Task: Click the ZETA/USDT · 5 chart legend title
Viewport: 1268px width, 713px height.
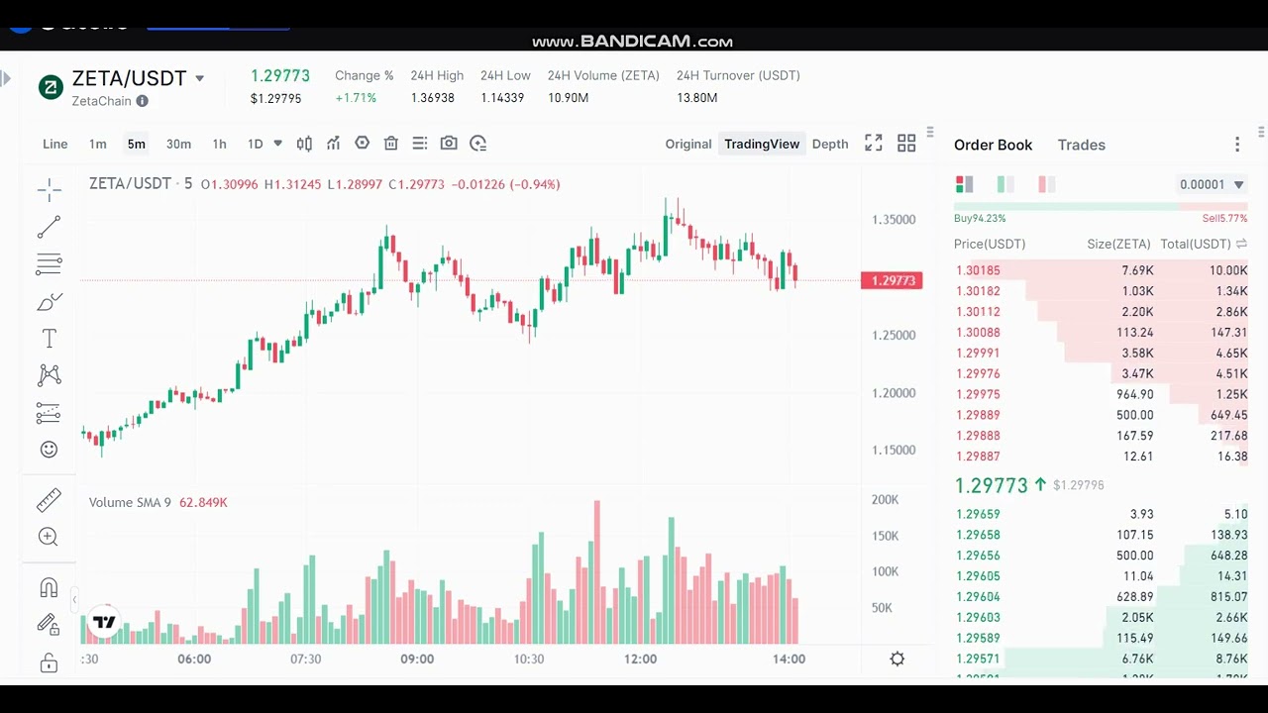Action: [x=141, y=184]
